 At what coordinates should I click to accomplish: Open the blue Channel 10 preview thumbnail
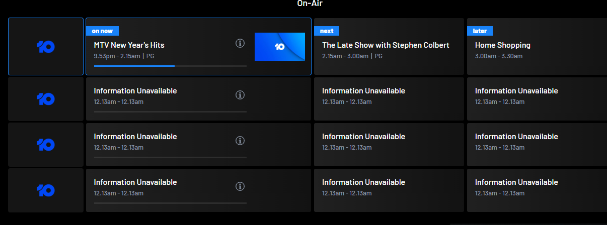280,47
